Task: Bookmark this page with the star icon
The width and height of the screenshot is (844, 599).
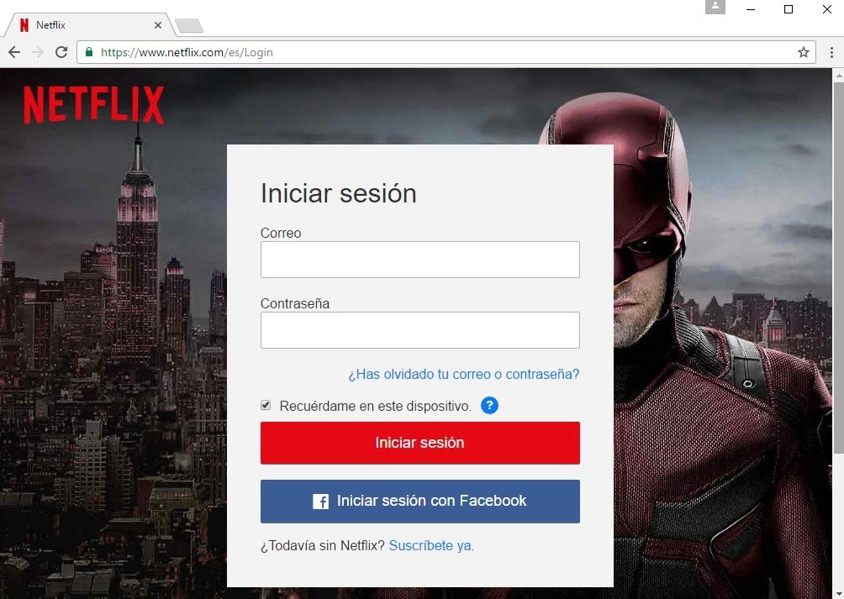Action: (803, 52)
